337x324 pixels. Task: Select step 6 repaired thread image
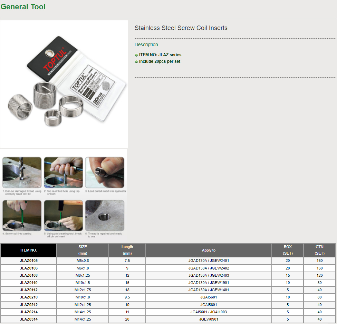click(105, 216)
